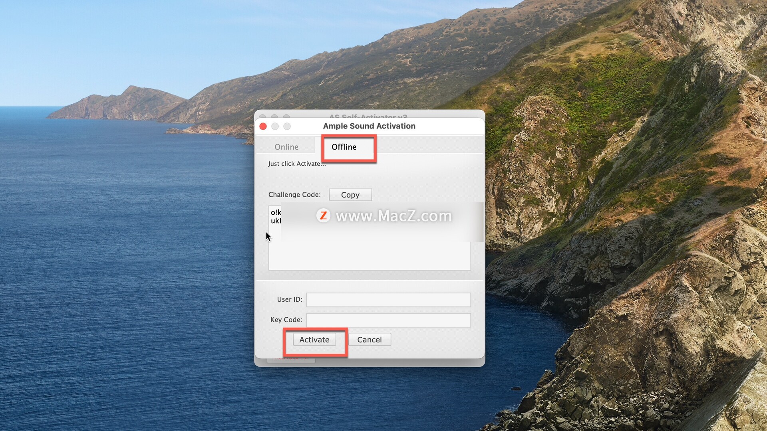Click the 'User ID:' label
Viewport: 767px width, 431px height.
(290, 299)
